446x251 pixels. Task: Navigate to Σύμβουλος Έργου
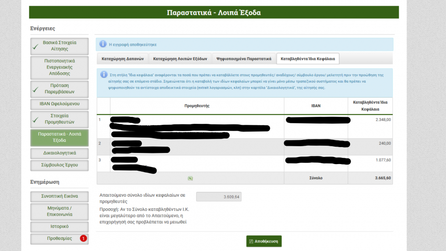59,165
